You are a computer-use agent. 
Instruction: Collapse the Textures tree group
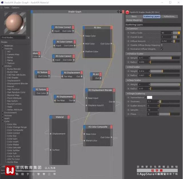pos(3,49)
